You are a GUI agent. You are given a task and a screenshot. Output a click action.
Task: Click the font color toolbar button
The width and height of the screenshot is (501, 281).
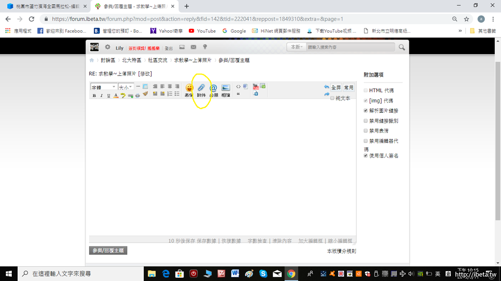116,96
